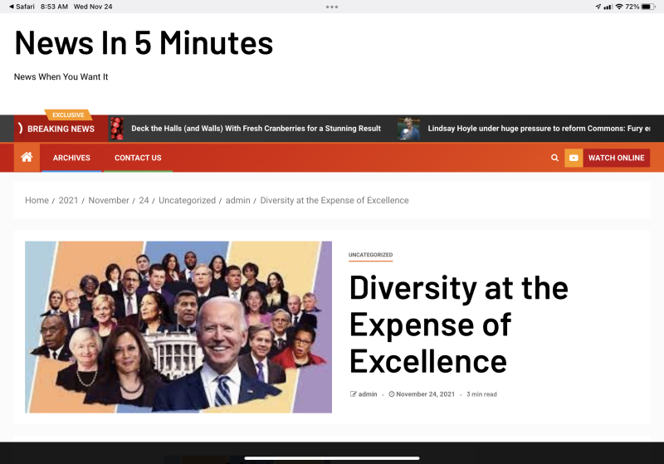Open admin in the breadcrumb trail
664x464 pixels.
tap(238, 200)
